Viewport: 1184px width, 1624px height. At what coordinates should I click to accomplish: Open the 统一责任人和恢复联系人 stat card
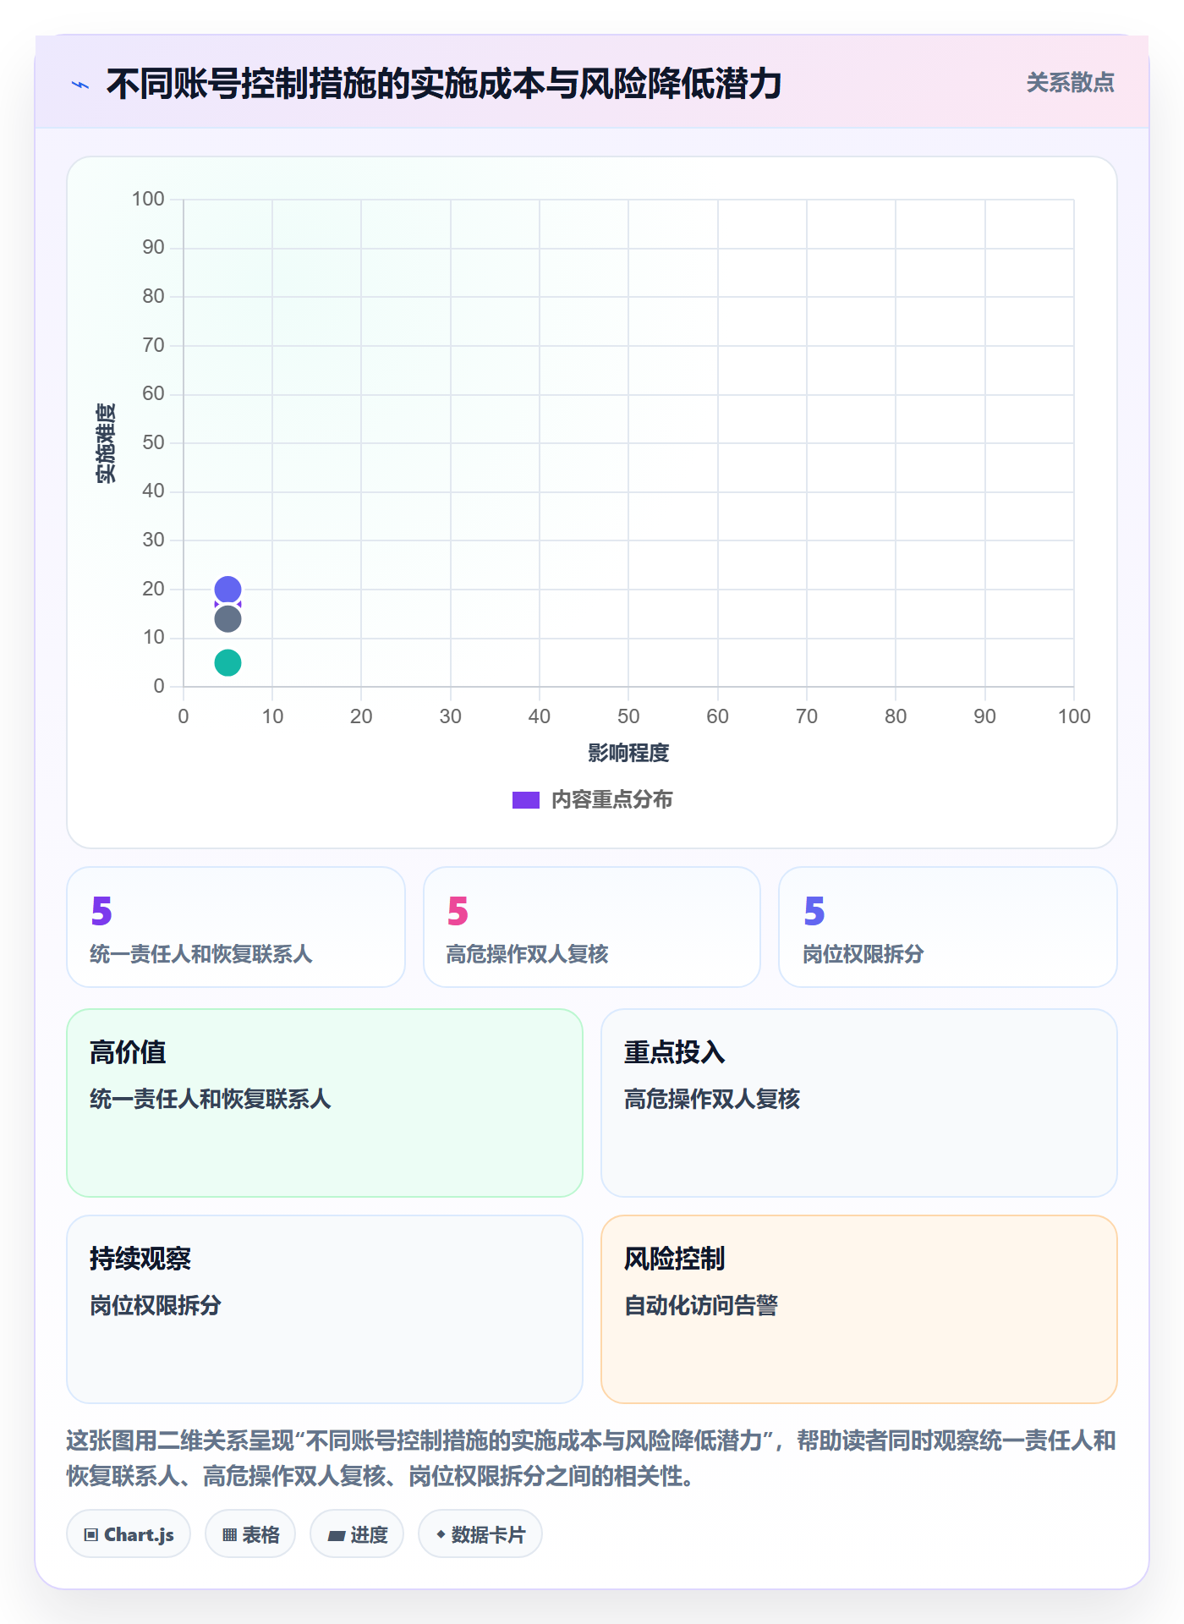pyautogui.click(x=236, y=927)
